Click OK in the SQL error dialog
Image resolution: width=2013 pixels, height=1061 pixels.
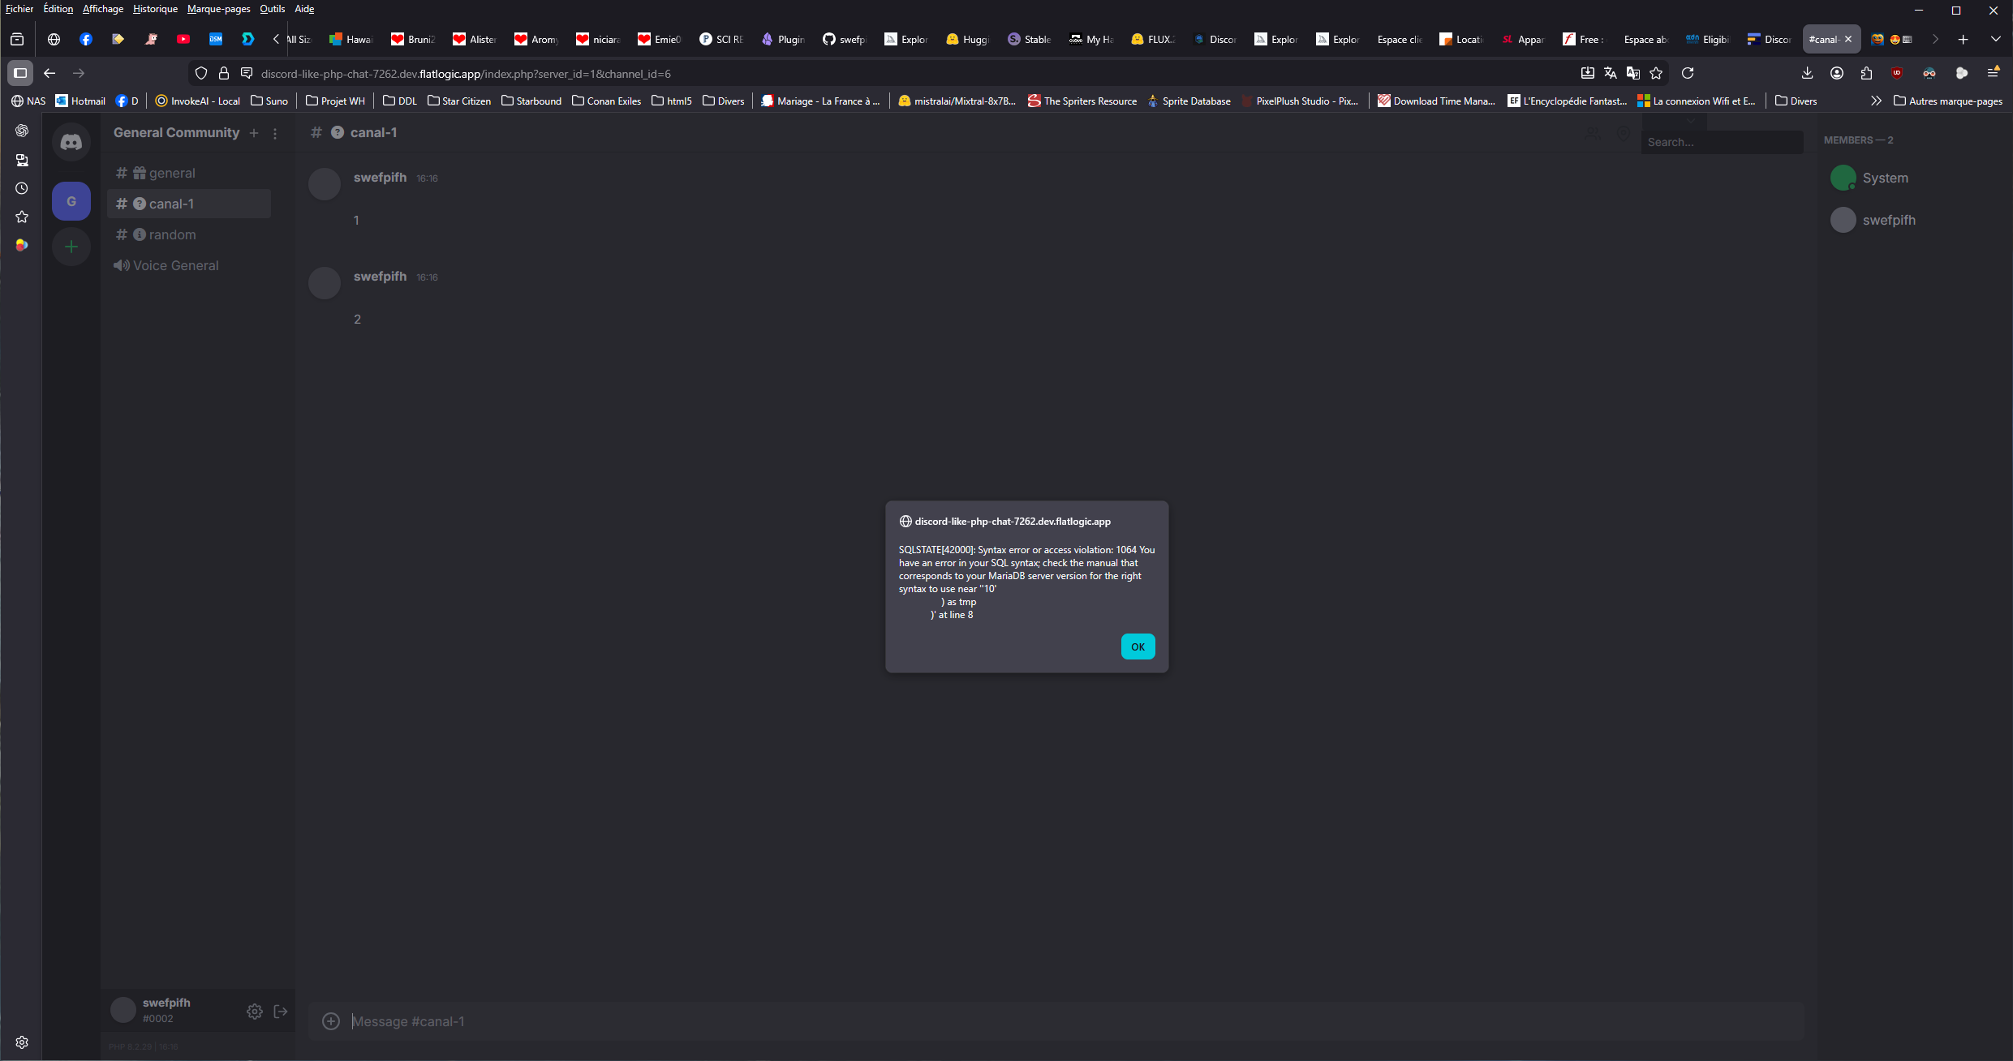(1138, 646)
